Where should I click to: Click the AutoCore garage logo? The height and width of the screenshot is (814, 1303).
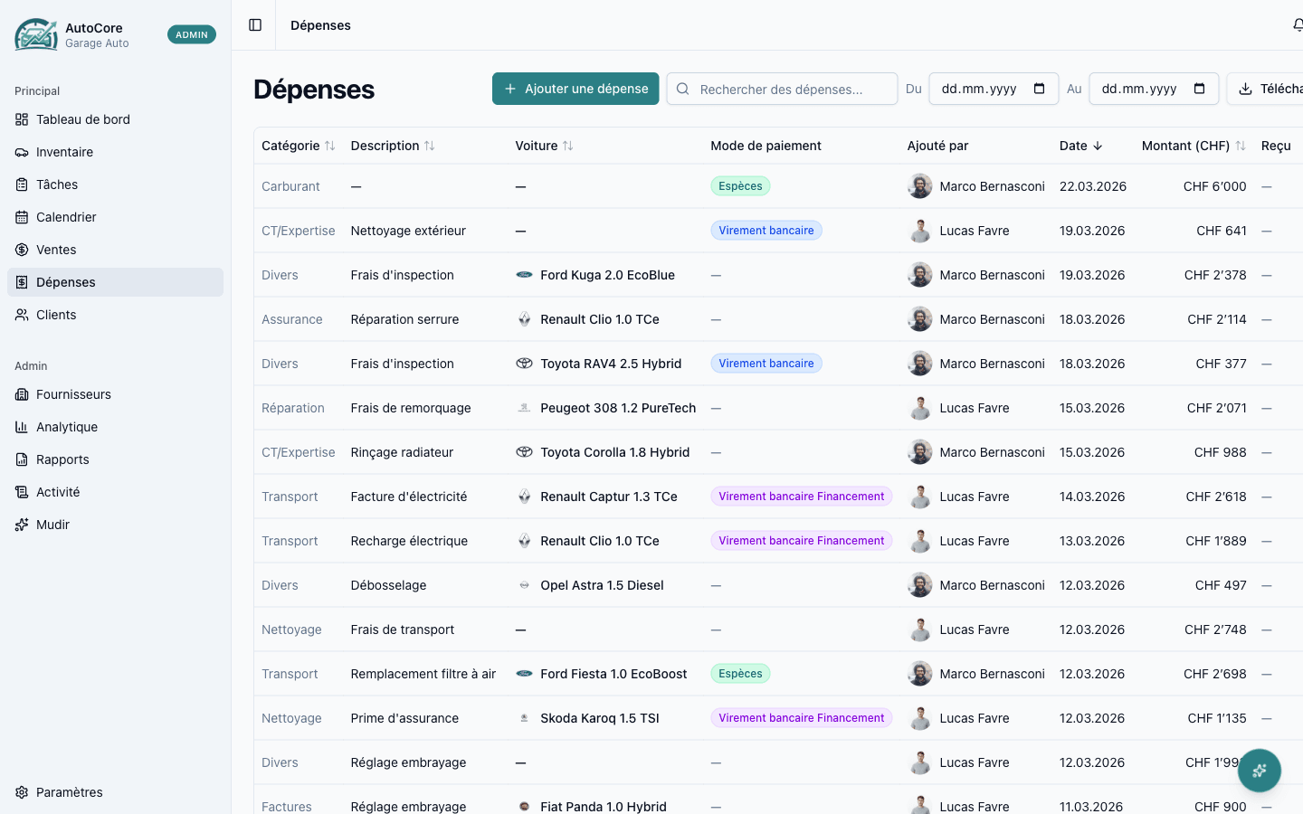[x=36, y=35]
